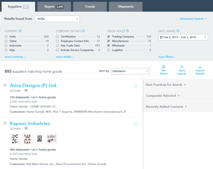This screenshot has width=213, height=169.
Task: Switch to the Shipments tab
Action: point(125,7)
